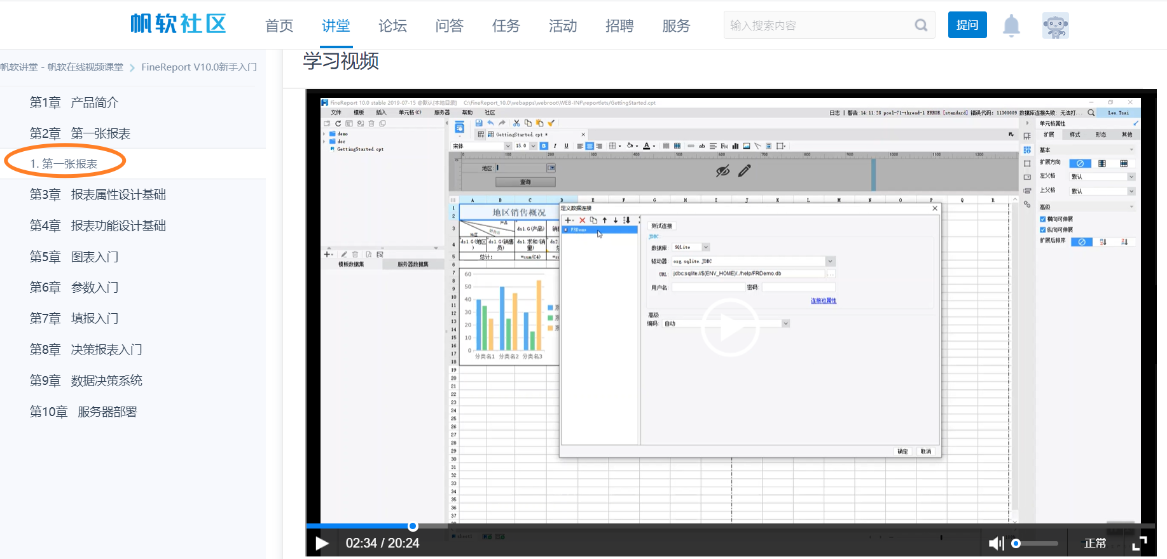Toggle fullscreen for the video player
This screenshot has height=559, width=1167.
tap(1140, 543)
